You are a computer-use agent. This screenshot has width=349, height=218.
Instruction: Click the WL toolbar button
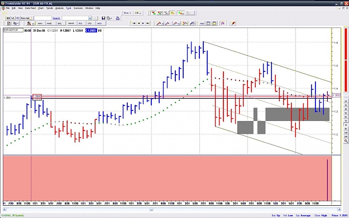(x=13, y=18)
